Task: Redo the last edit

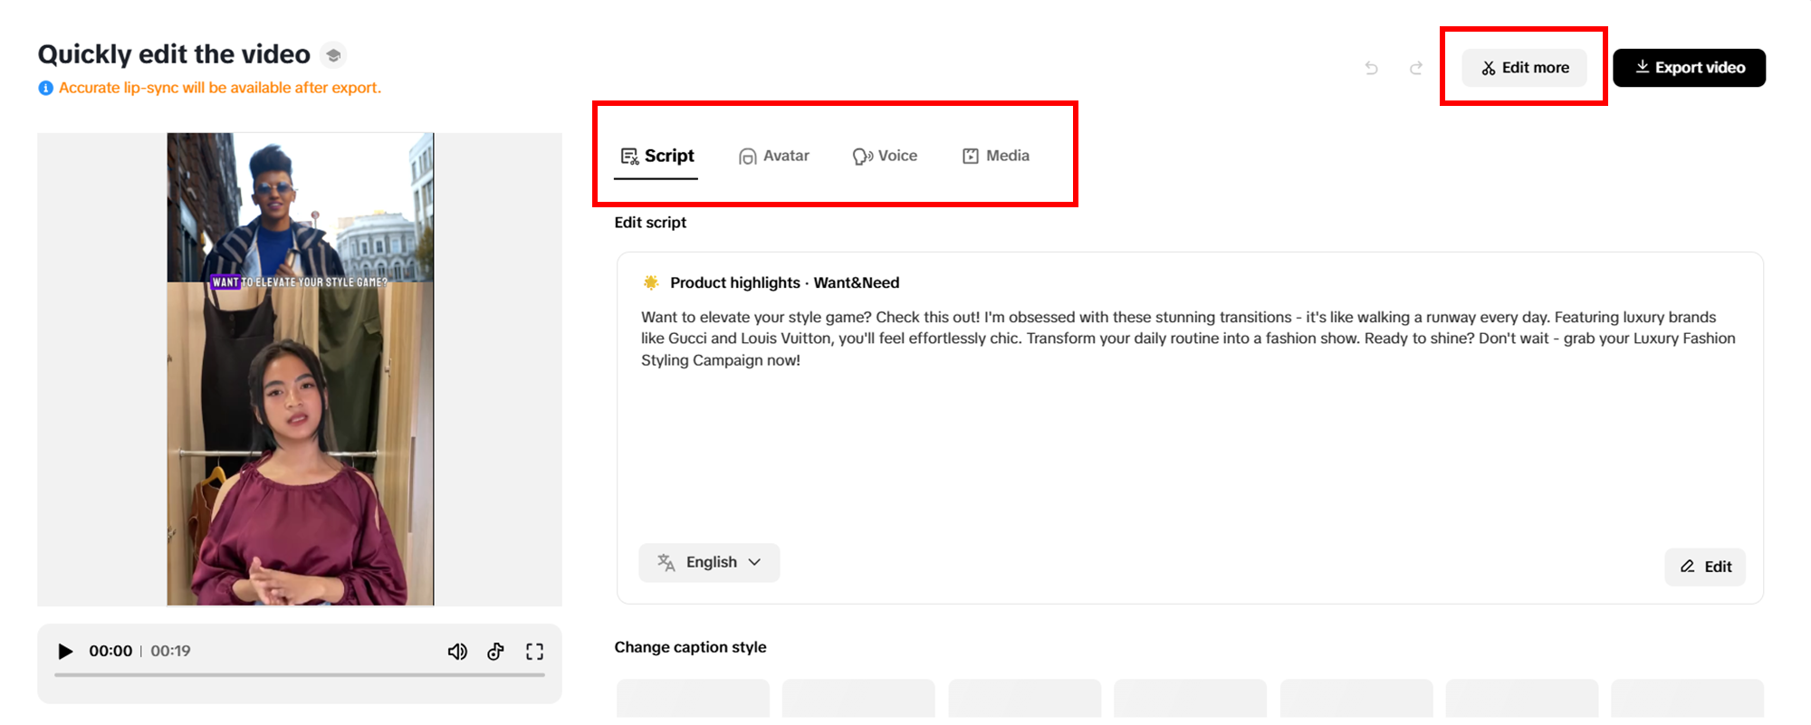Action: (1416, 68)
